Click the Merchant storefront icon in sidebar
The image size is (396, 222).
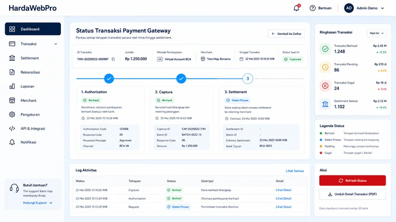pyautogui.click(x=12, y=100)
